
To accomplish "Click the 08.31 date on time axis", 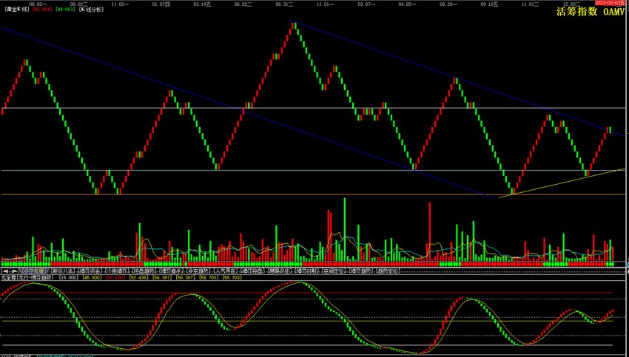I will (x=284, y=4).
